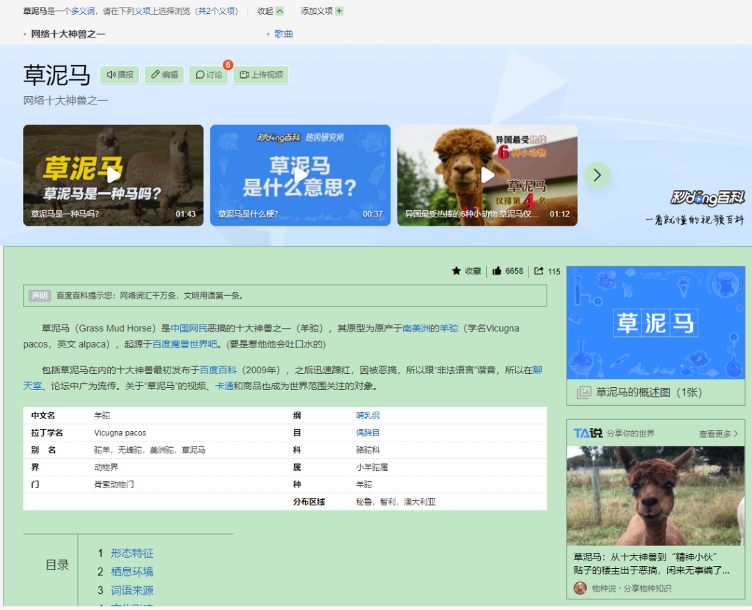Screen dimensions: 752x610
Task: Click the table value 骆驼科
Action: 368,450
